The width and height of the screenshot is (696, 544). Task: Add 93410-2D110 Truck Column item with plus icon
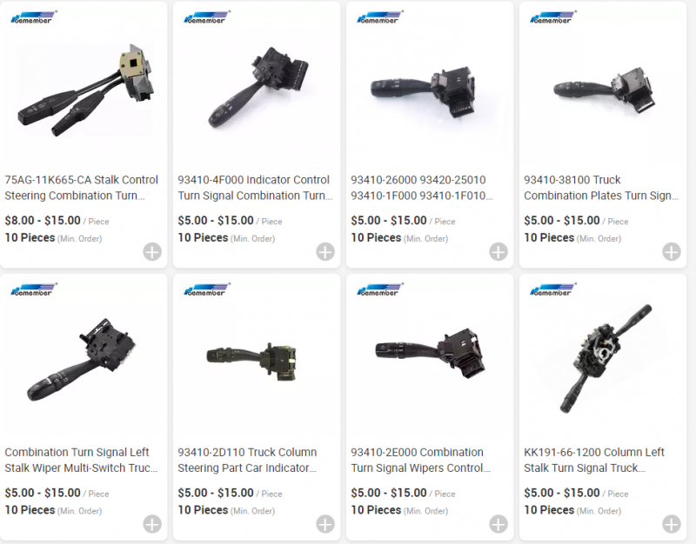pos(325,524)
